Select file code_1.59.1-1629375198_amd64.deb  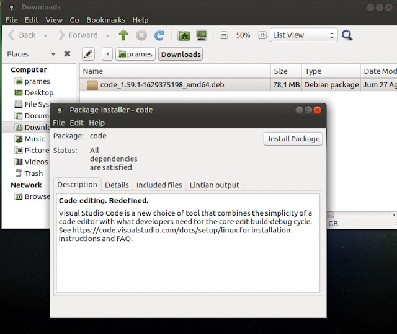click(162, 85)
